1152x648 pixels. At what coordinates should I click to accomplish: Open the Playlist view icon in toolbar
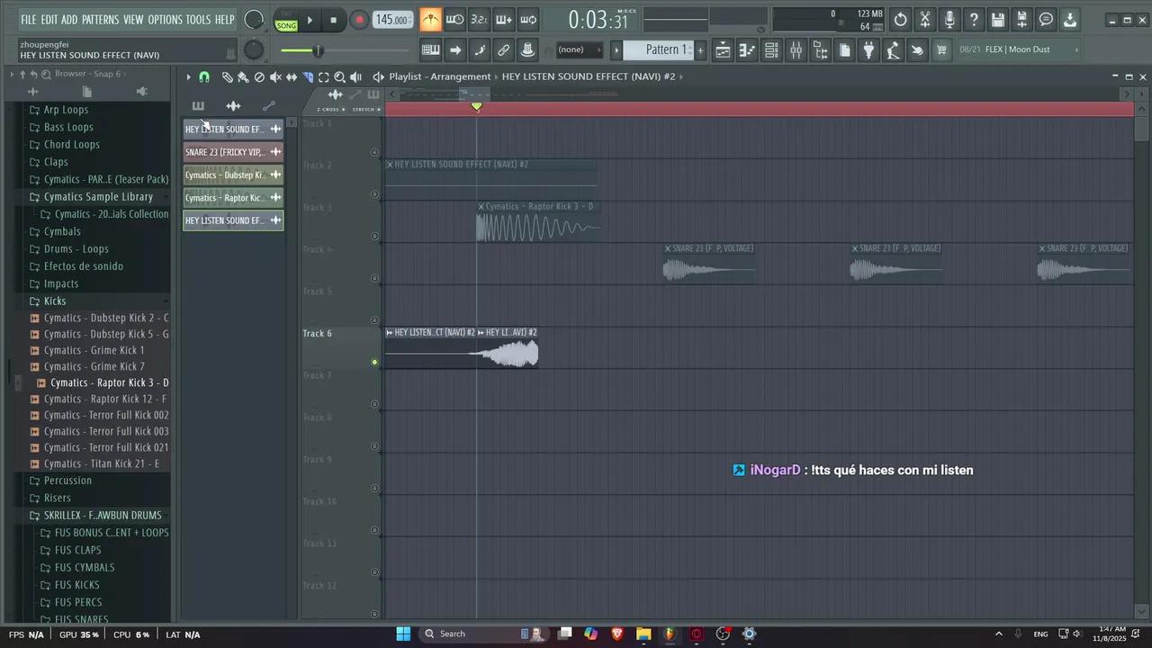tap(723, 50)
